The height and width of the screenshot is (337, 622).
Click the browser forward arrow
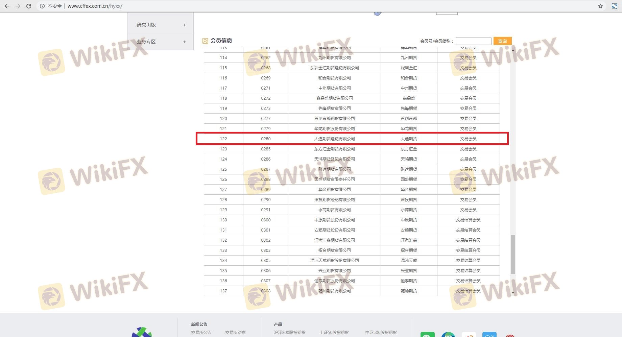pyautogui.click(x=18, y=6)
